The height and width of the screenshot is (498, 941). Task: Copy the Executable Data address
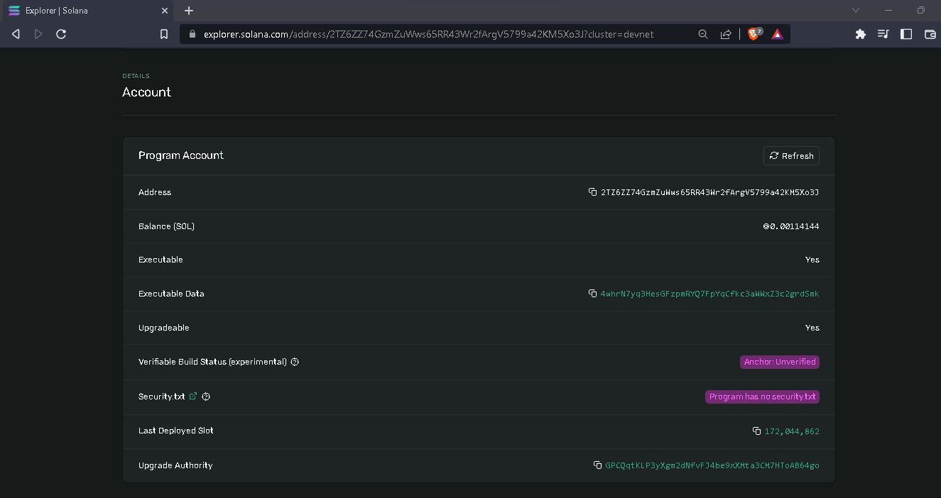592,294
